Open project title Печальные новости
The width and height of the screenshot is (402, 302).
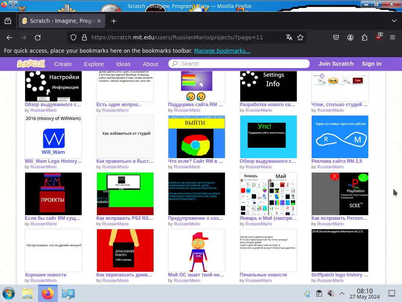click(263, 275)
